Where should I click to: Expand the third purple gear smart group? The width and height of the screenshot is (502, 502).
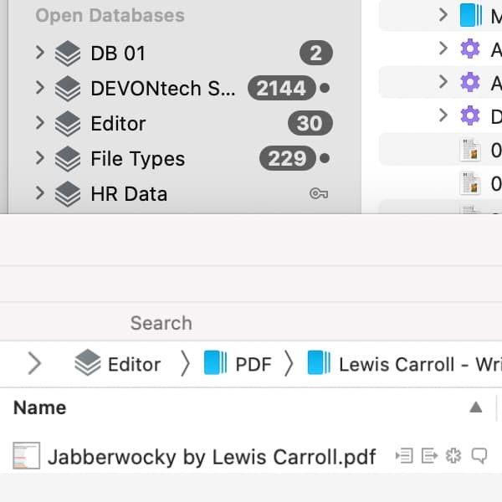tap(443, 115)
